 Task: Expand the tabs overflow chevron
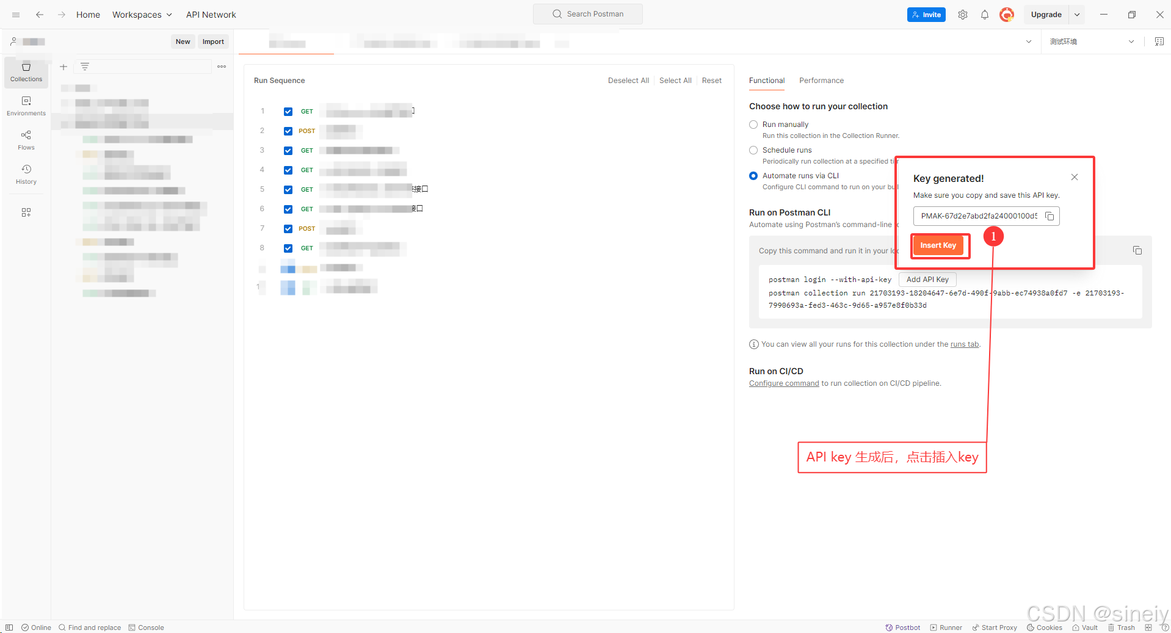click(x=1029, y=42)
